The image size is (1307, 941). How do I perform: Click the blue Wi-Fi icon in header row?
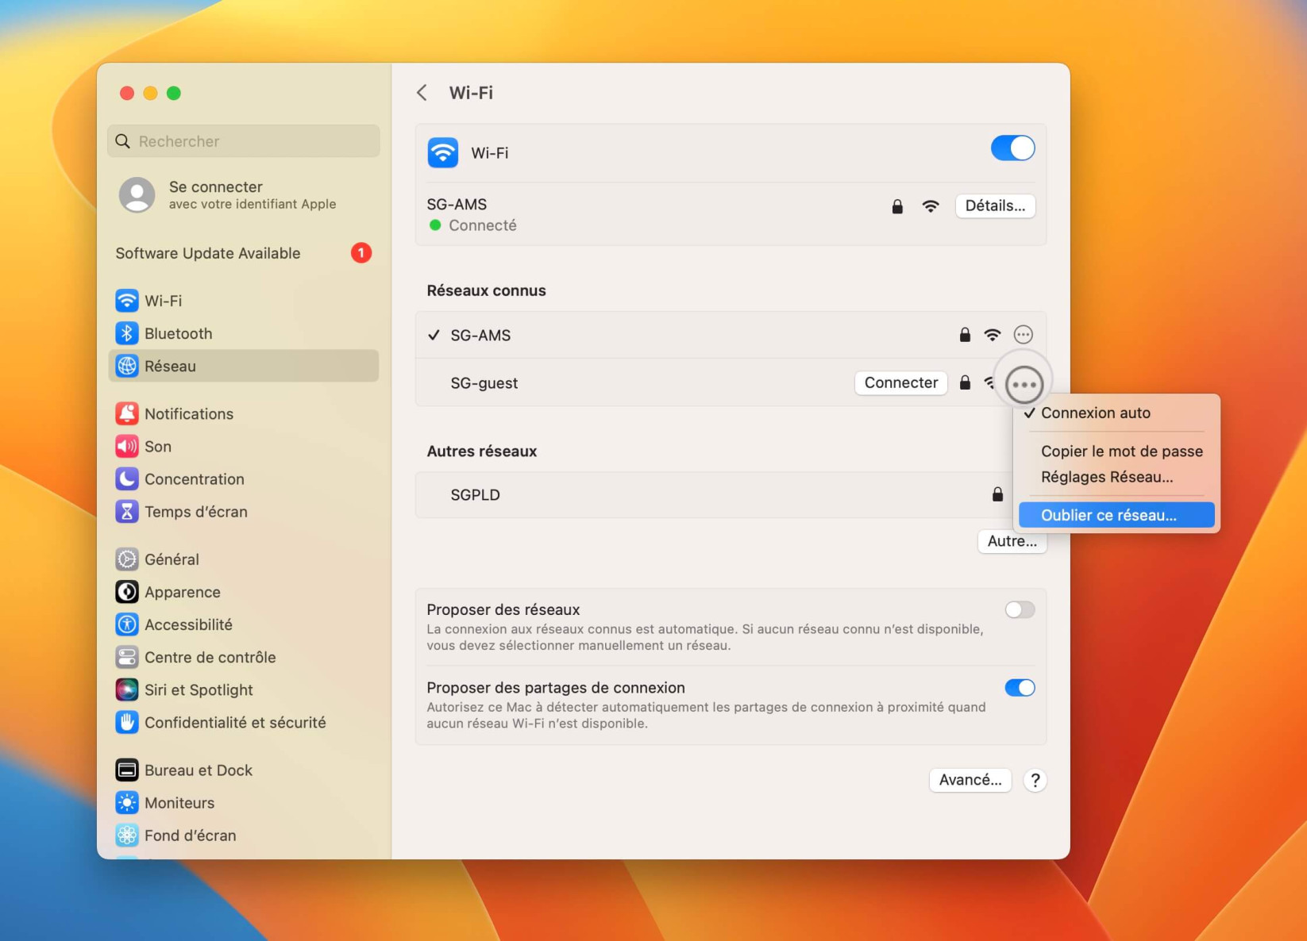click(442, 152)
